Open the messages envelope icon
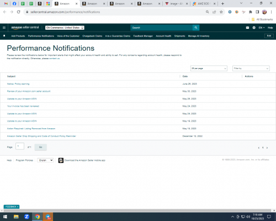 tap(247, 28)
